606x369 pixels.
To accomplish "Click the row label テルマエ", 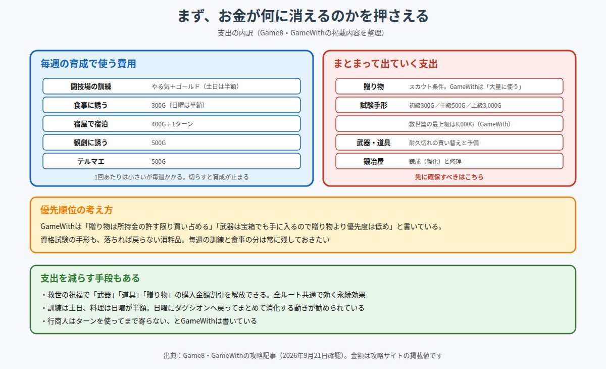I will (91, 161).
